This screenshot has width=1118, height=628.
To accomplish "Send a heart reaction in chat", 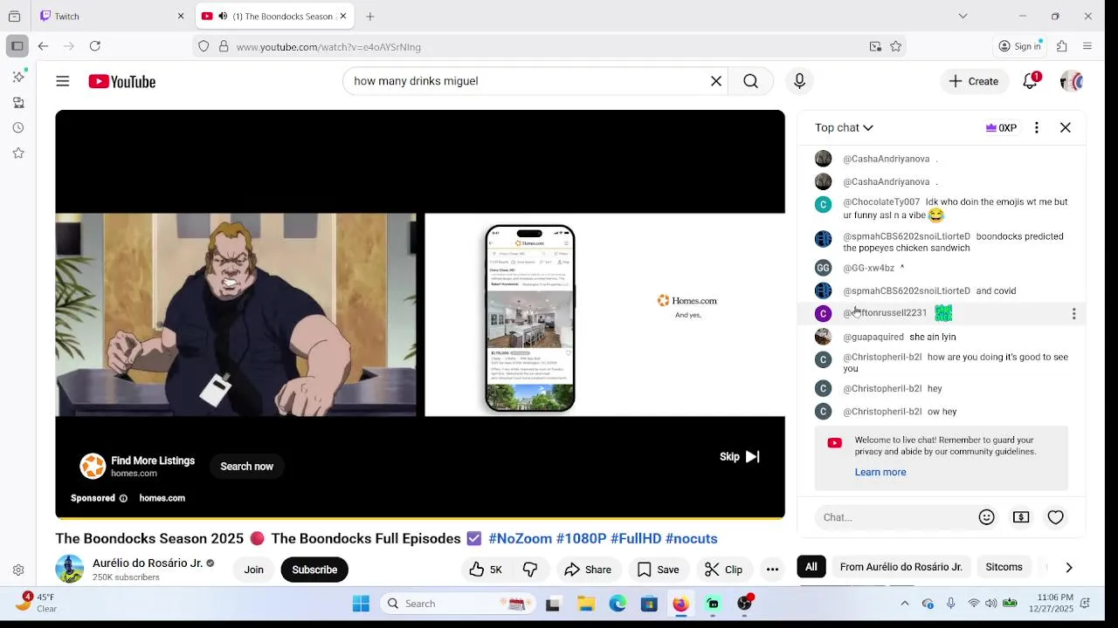I will [x=1056, y=517].
